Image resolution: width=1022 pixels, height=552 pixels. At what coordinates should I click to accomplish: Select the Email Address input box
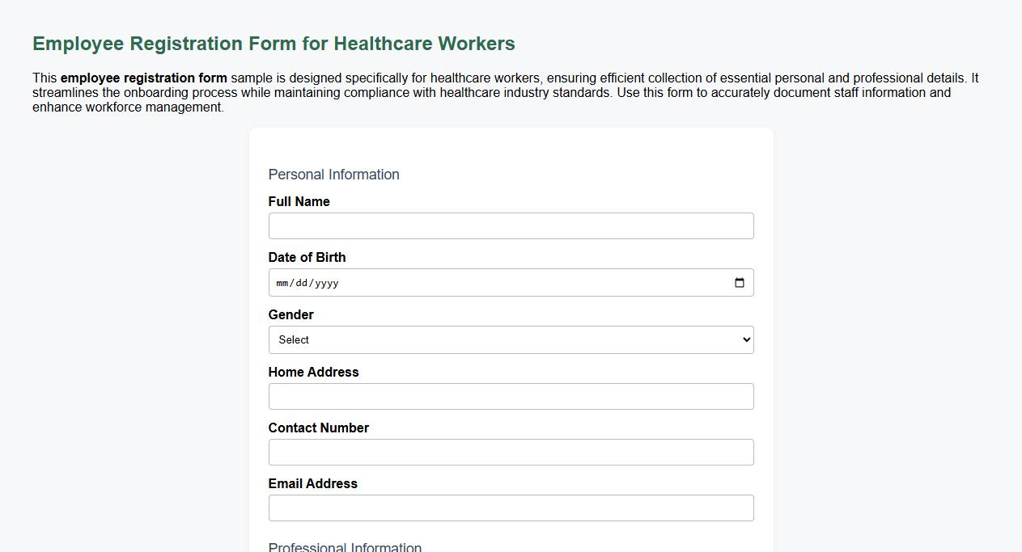511,508
